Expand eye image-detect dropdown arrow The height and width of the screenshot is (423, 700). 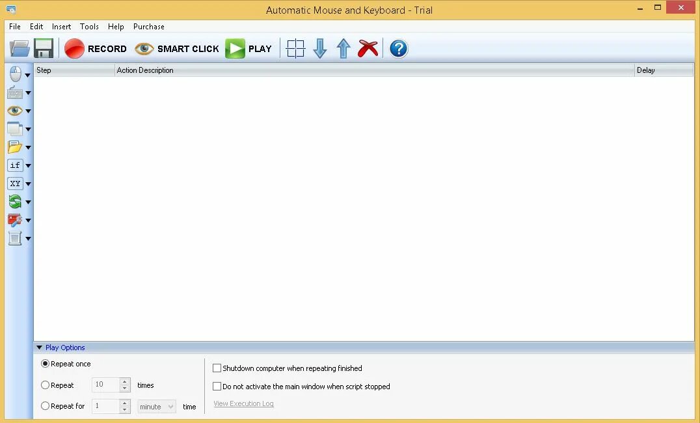[x=28, y=111]
